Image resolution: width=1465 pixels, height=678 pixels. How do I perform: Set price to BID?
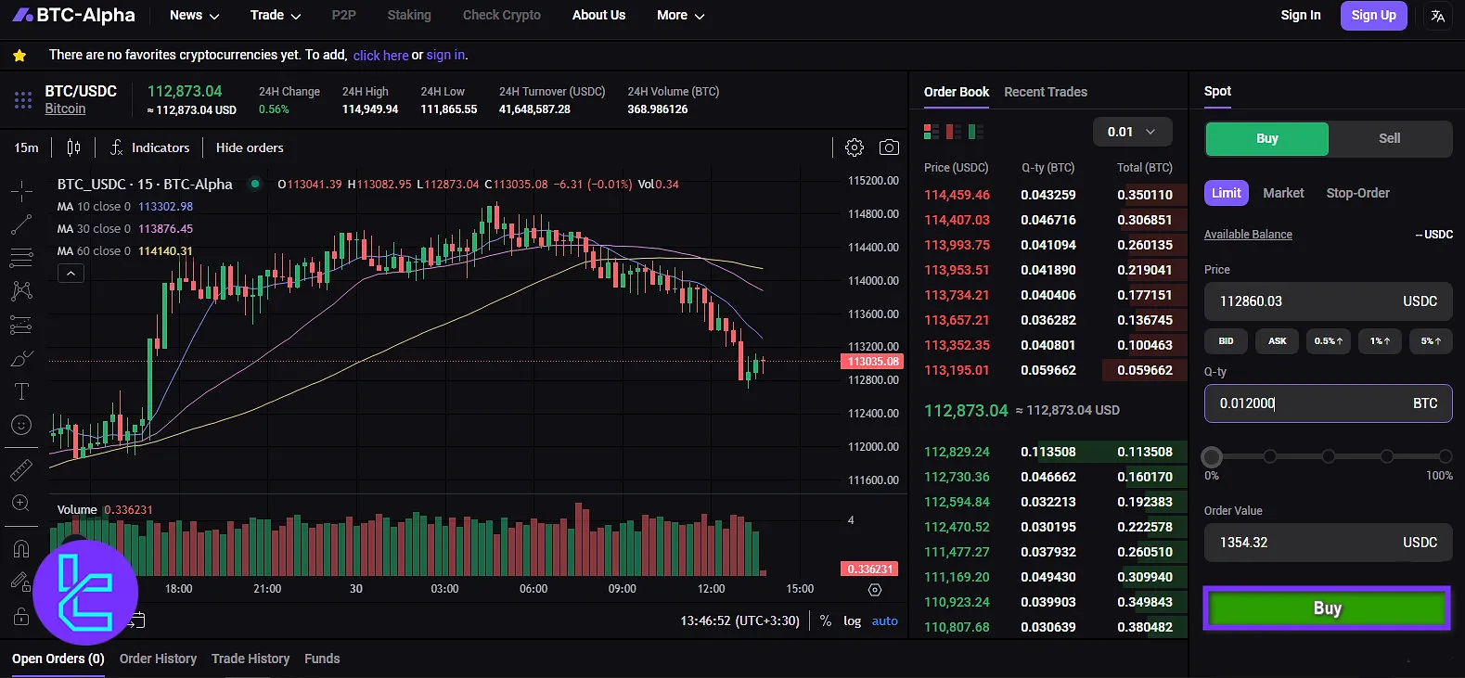[x=1226, y=341]
